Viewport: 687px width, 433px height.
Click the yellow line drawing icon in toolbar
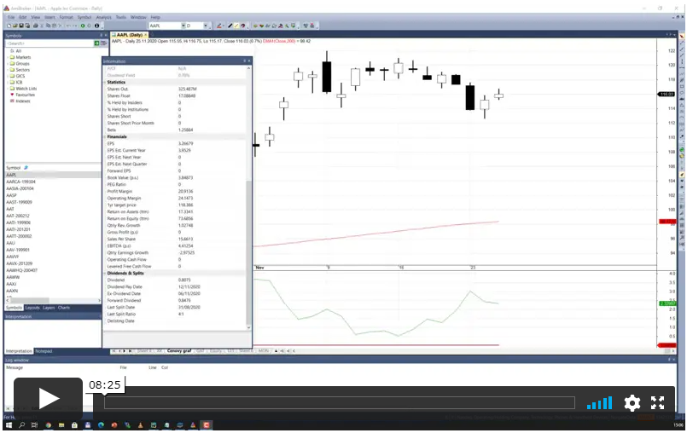coord(236,26)
